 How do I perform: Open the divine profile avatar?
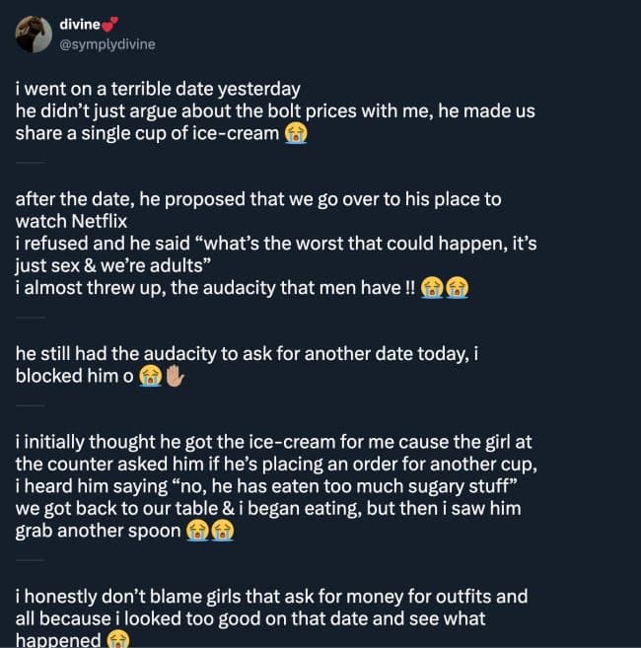pyautogui.click(x=33, y=35)
